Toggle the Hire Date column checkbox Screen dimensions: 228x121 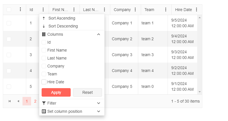click(44, 82)
